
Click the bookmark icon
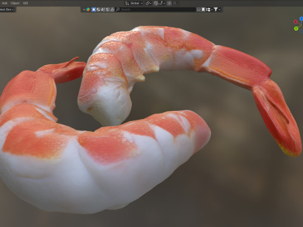[x=203, y=9]
